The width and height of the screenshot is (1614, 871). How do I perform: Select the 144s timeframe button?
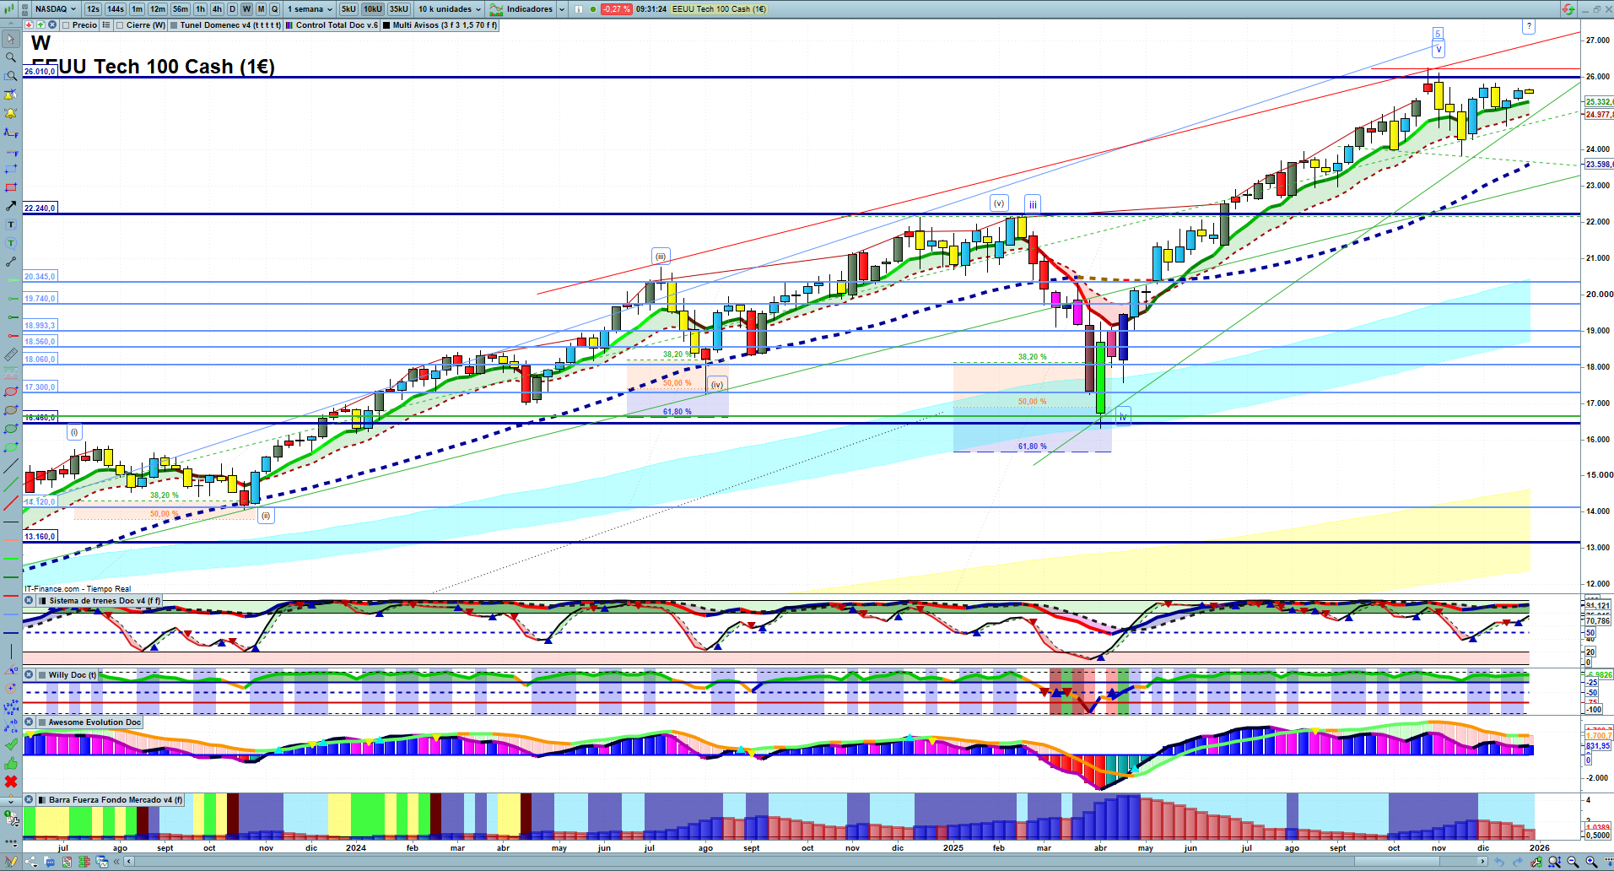116,9
